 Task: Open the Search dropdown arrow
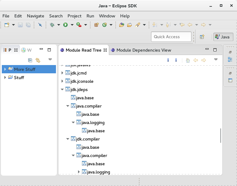coord(144,25)
